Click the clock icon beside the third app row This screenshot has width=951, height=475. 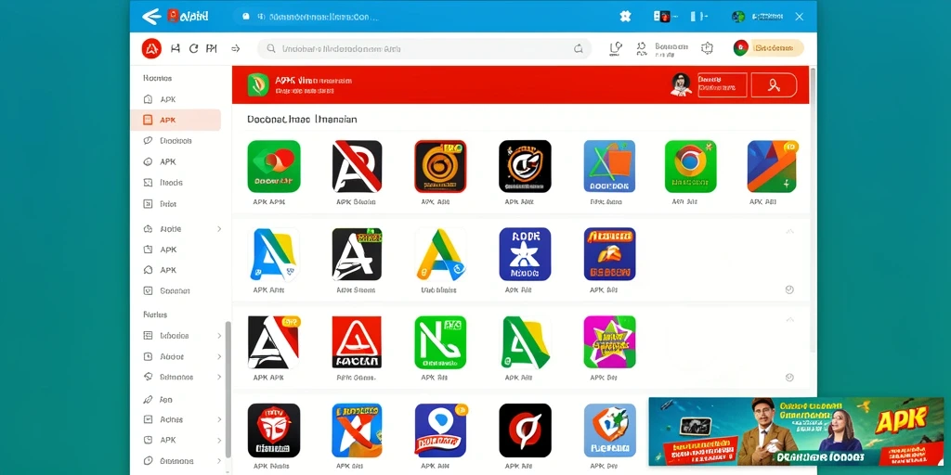coord(789,377)
